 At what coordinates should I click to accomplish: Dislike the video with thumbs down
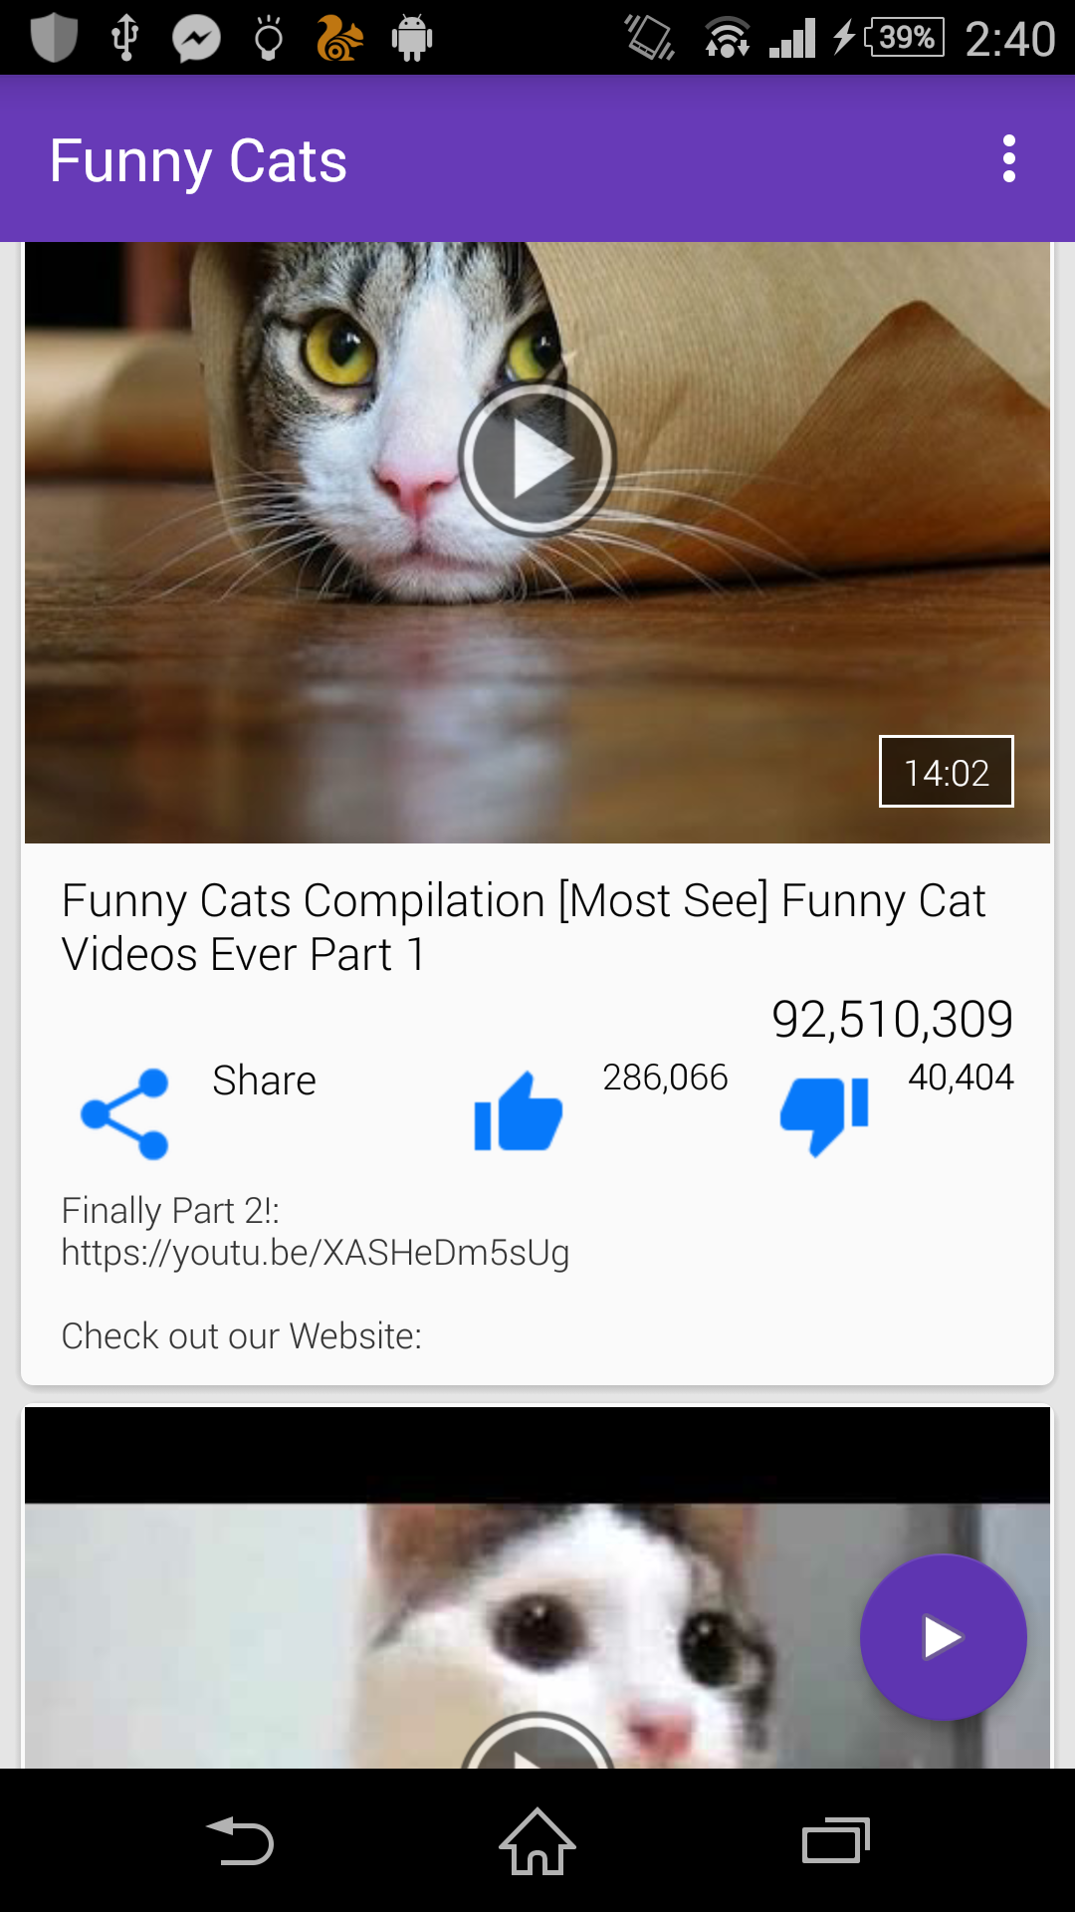click(x=824, y=1115)
